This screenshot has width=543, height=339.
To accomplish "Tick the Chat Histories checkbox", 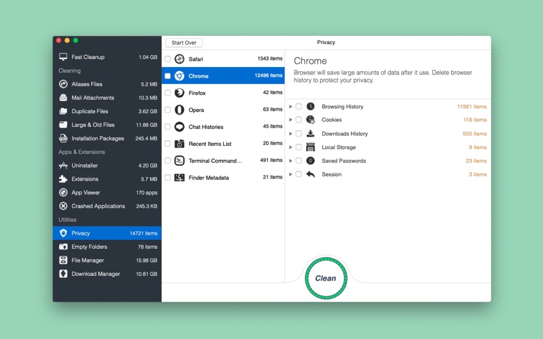I will point(168,127).
